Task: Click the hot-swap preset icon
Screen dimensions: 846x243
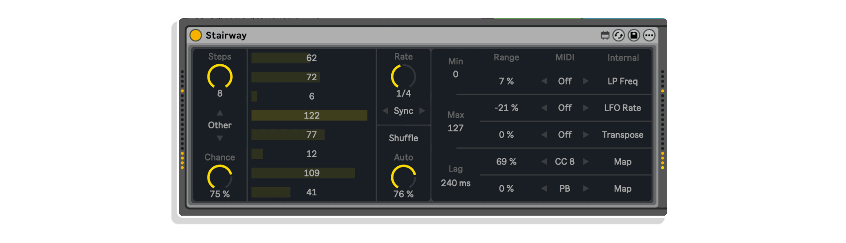Action: 619,35
